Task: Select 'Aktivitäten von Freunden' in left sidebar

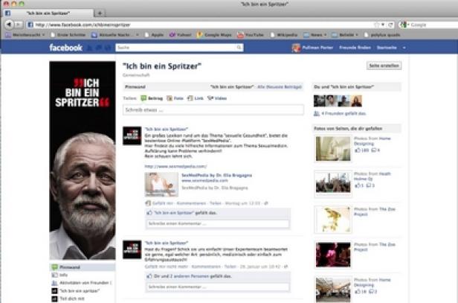Action: (82, 283)
